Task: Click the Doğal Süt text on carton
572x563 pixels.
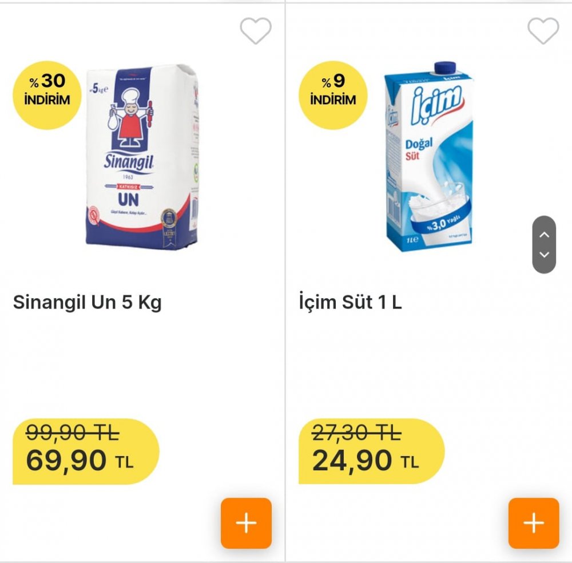Action: [x=419, y=149]
